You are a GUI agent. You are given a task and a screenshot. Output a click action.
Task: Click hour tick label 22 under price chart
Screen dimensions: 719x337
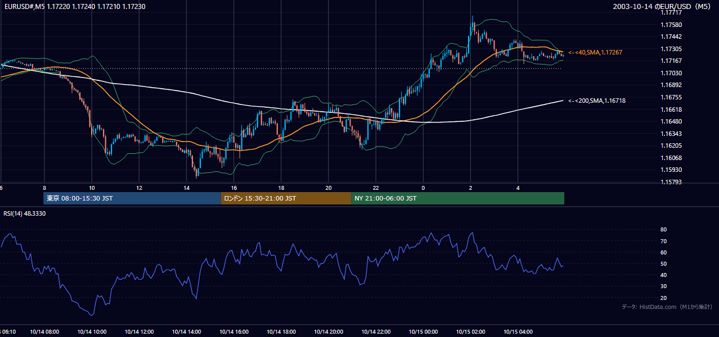coord(376,188)
